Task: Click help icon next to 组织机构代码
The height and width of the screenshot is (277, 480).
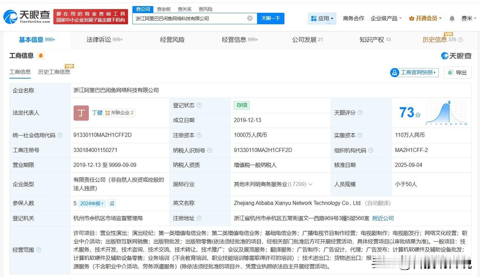Action: coord(371,150)
